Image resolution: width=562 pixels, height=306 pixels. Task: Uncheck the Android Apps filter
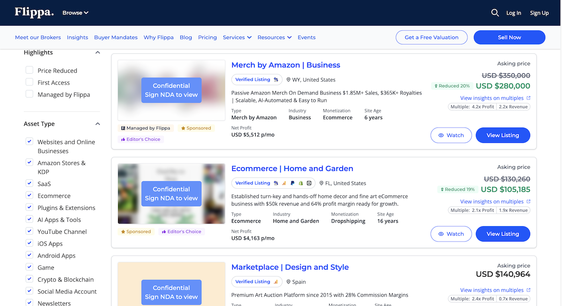(x=29, y=255)
